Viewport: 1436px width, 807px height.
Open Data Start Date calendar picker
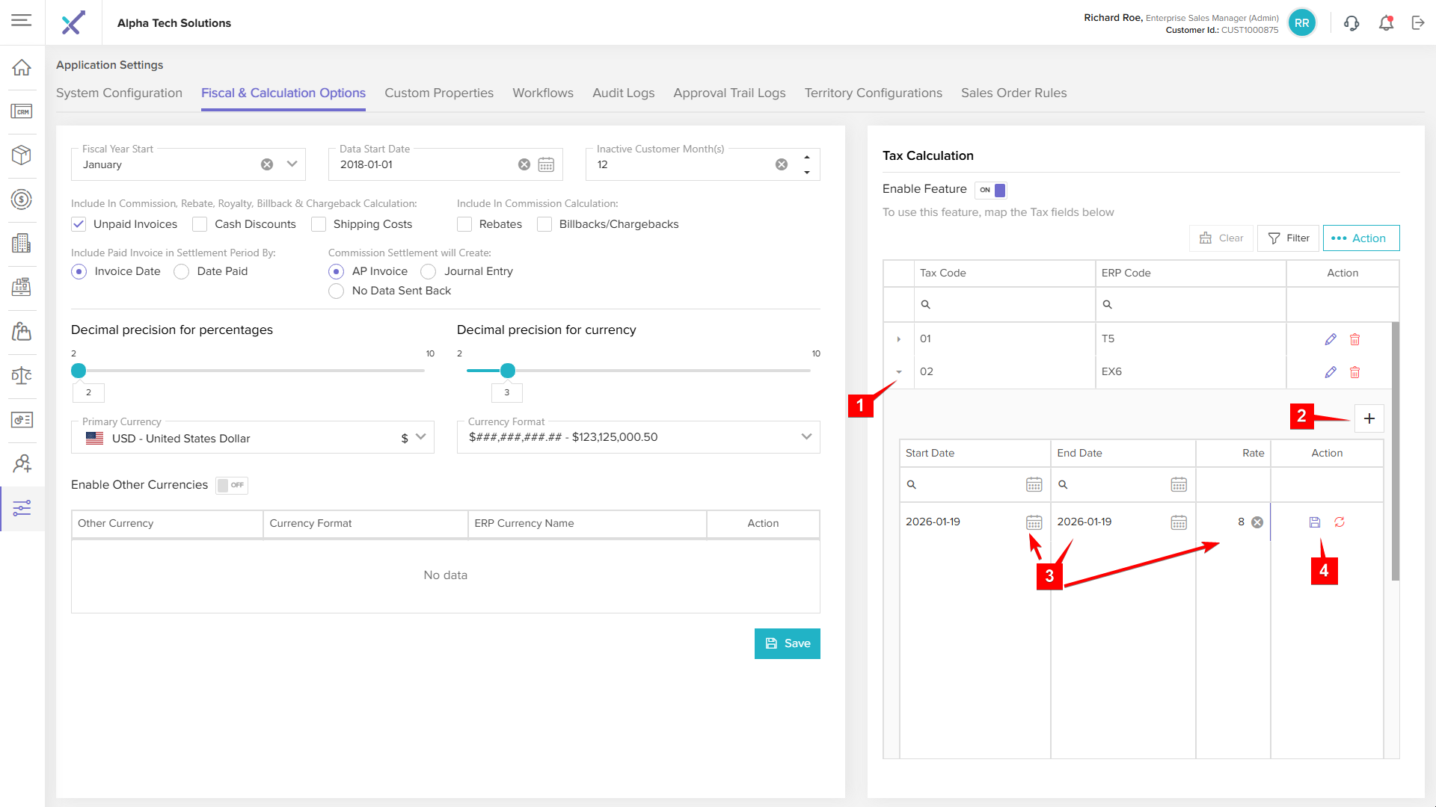pyautogui.click(x=546, y=165)
